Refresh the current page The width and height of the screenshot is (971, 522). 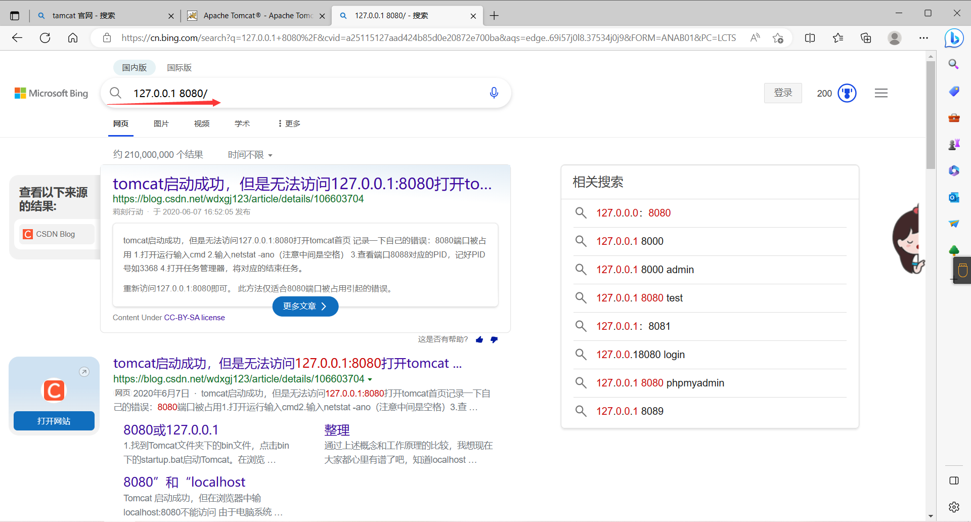click(45, 38)
